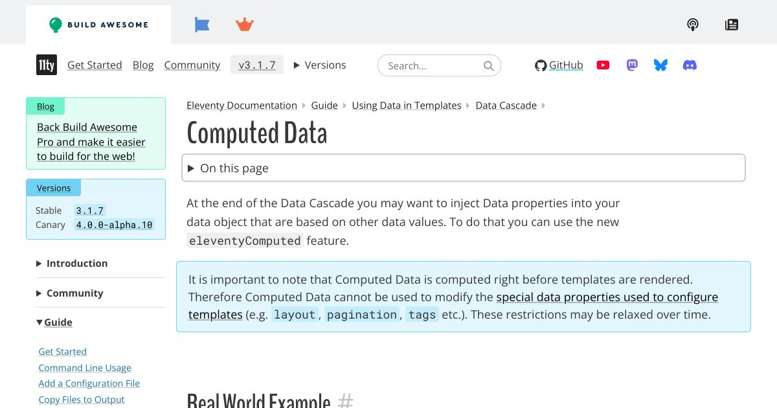Image resolution: width=777 pixels, height=408 pixels.
Task: Open Copy Files to Output sidebar link
Action: [82, 400]
